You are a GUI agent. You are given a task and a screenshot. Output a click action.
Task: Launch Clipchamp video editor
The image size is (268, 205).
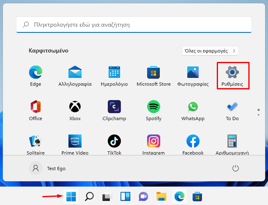click(114, 110)
